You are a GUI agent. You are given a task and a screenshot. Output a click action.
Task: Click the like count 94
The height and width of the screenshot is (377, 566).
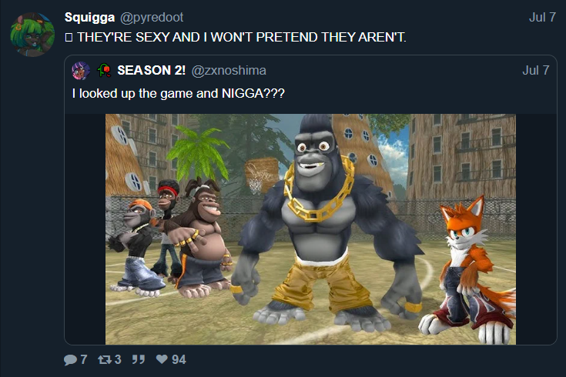pyautogui.click(x=179, y=359)
